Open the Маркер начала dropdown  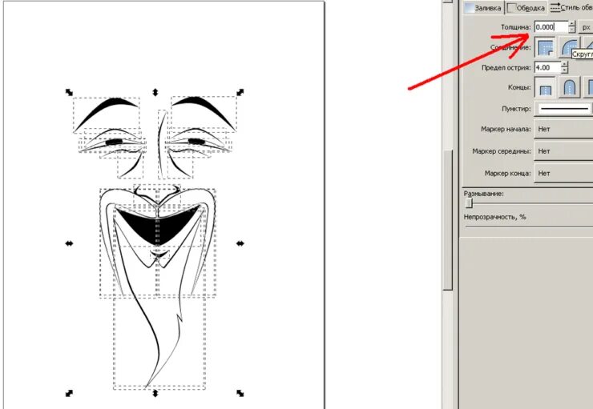563,129
